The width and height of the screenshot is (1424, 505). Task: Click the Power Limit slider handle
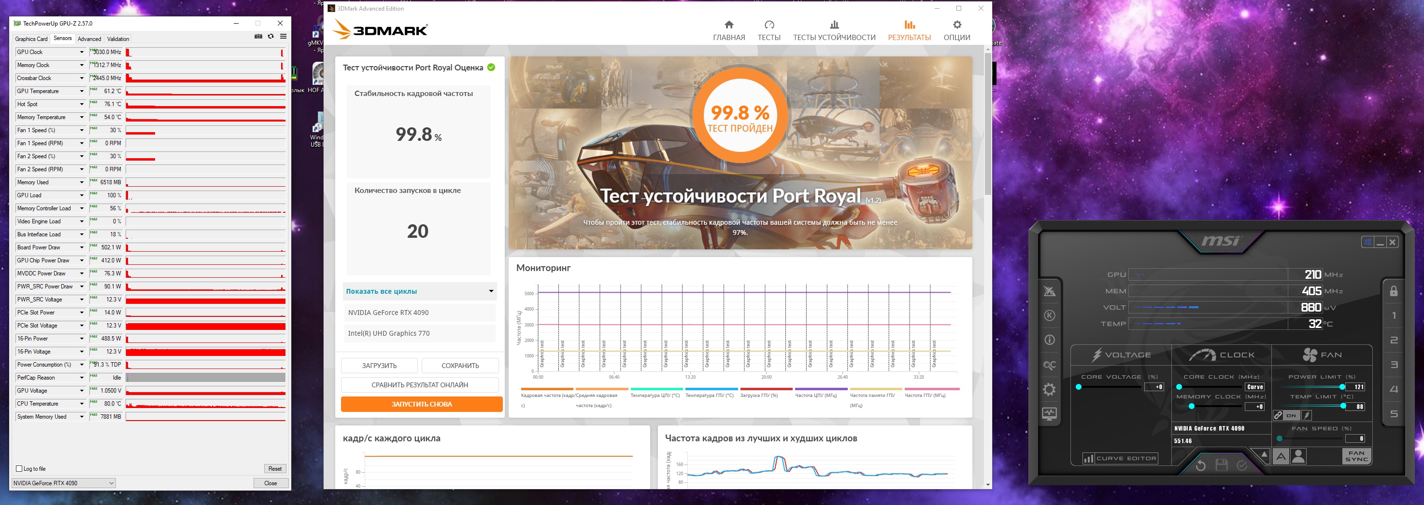pyautogui.click(x=1342, y=387)
